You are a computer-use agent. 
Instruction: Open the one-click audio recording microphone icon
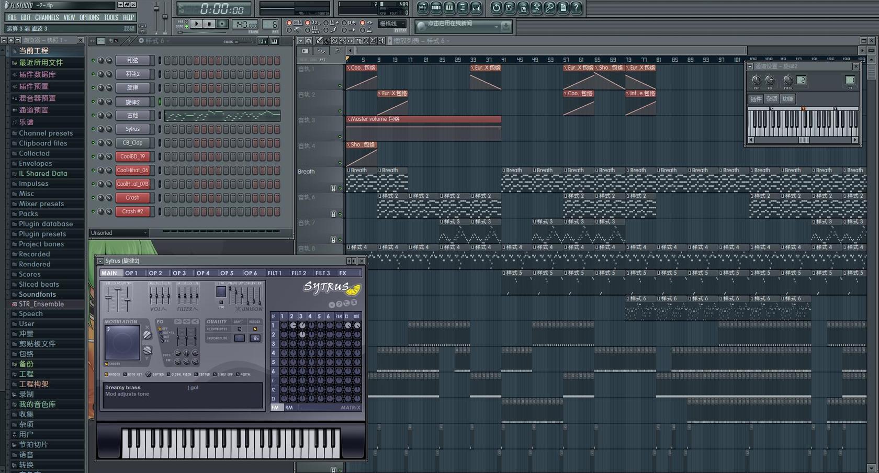(x=550, y=7)
